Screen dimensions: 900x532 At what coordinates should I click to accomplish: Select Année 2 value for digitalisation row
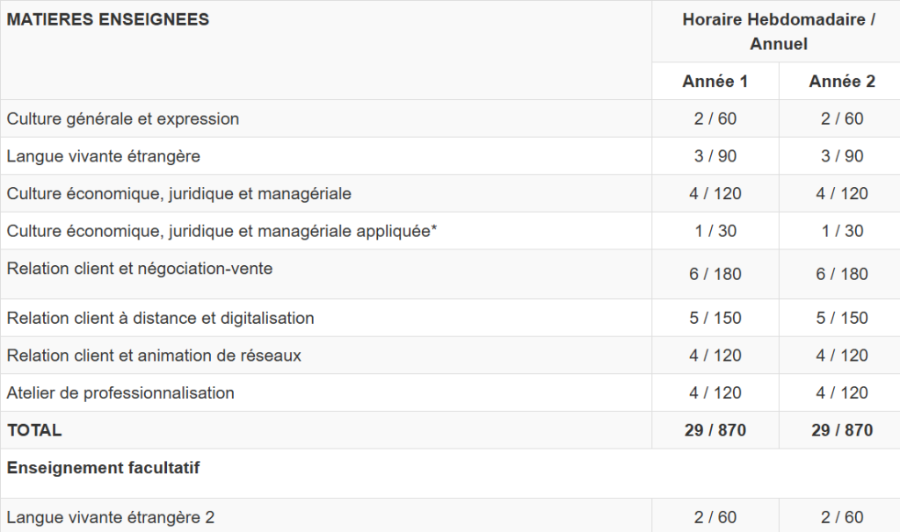coord(841,318)
